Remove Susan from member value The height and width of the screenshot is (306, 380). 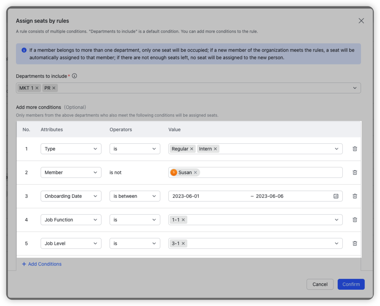[195, 172]
